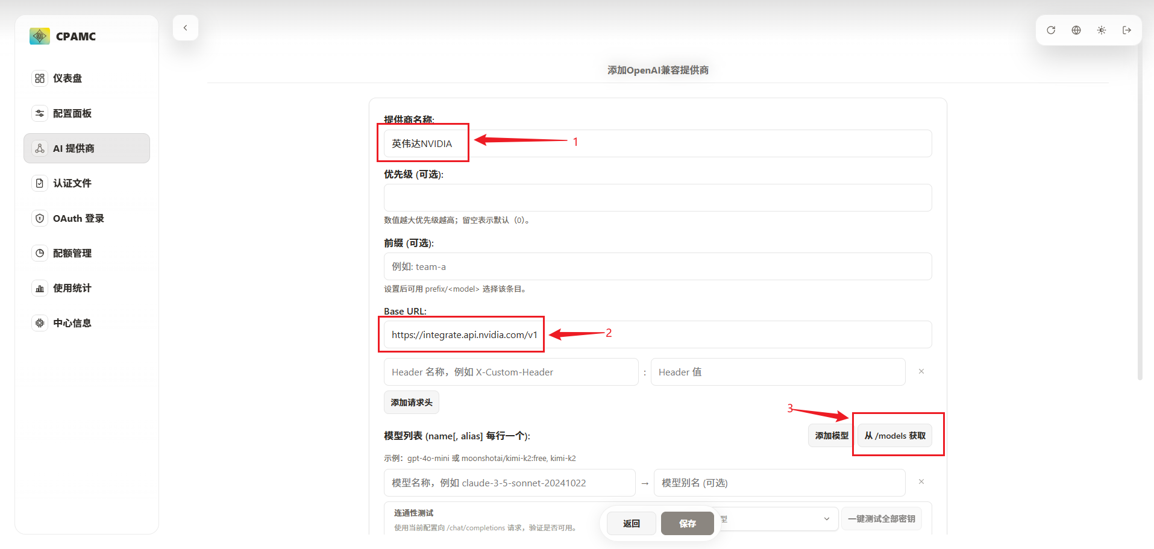Click the CPAMC logo icon

click(40, 36)
